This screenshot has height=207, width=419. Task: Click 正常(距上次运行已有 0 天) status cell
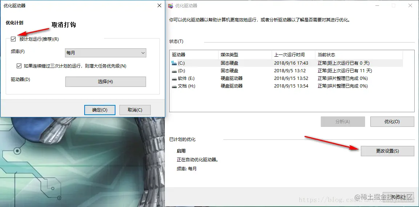pos(343,63)
